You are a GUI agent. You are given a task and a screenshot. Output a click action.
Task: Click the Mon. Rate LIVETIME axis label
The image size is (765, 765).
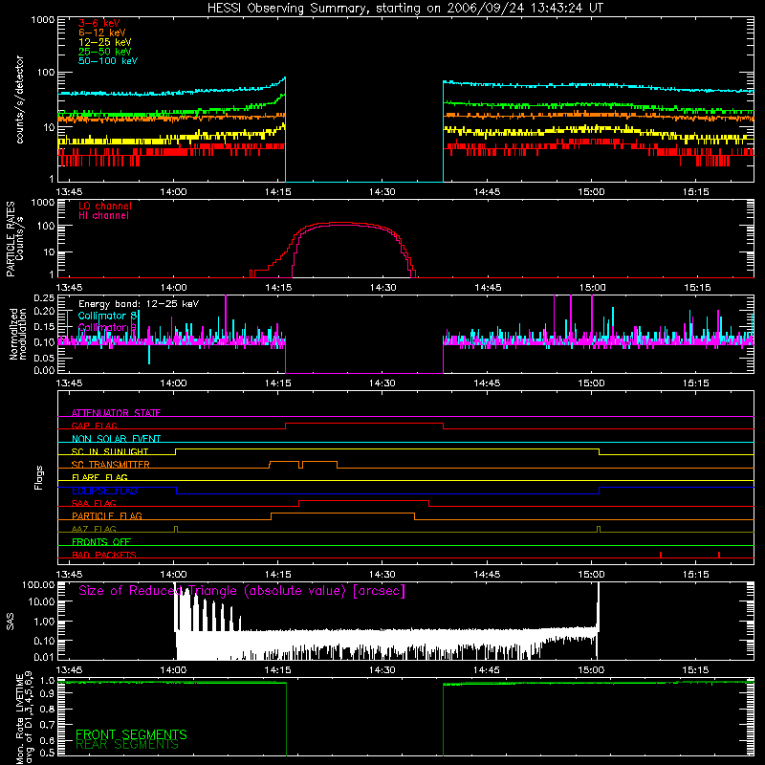coord(24,718)
